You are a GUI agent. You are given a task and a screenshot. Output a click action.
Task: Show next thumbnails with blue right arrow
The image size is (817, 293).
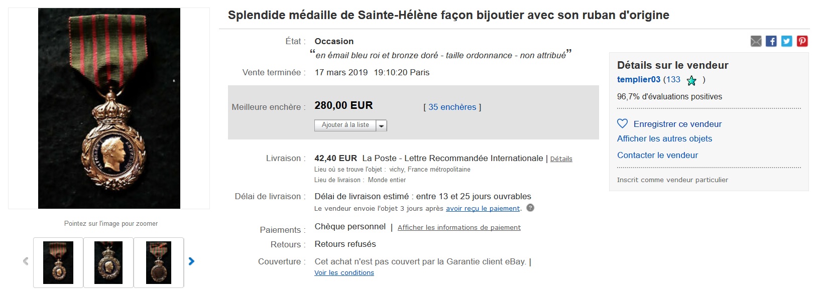(191, 261)
